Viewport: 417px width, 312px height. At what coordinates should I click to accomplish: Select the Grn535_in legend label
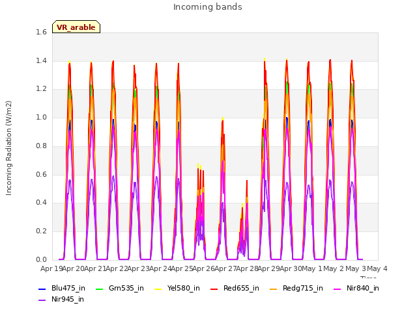(126, 289)
